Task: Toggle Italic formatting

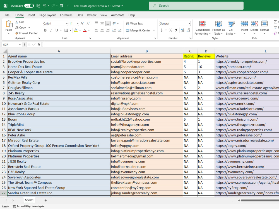Action: click(51, 30)
